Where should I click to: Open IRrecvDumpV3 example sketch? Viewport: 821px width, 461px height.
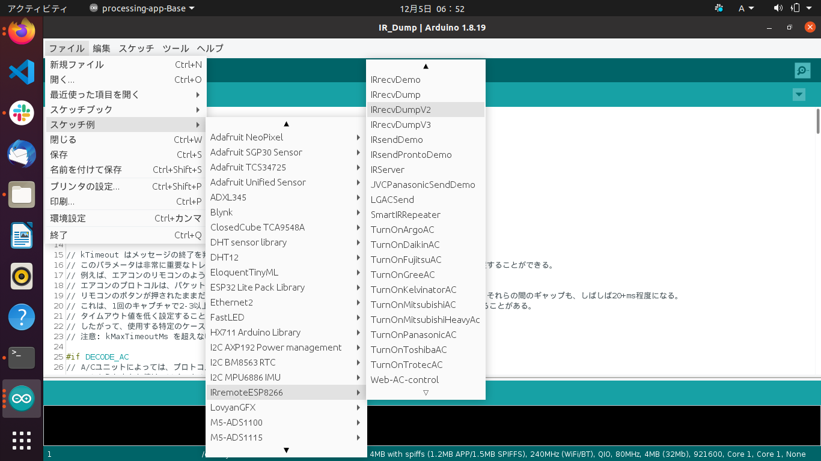point(426,125)
